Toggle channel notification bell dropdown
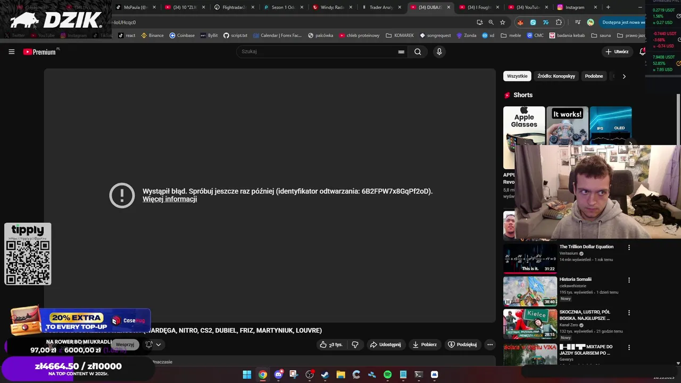Viewport: 681px width, 383px height. coord(153,345)
